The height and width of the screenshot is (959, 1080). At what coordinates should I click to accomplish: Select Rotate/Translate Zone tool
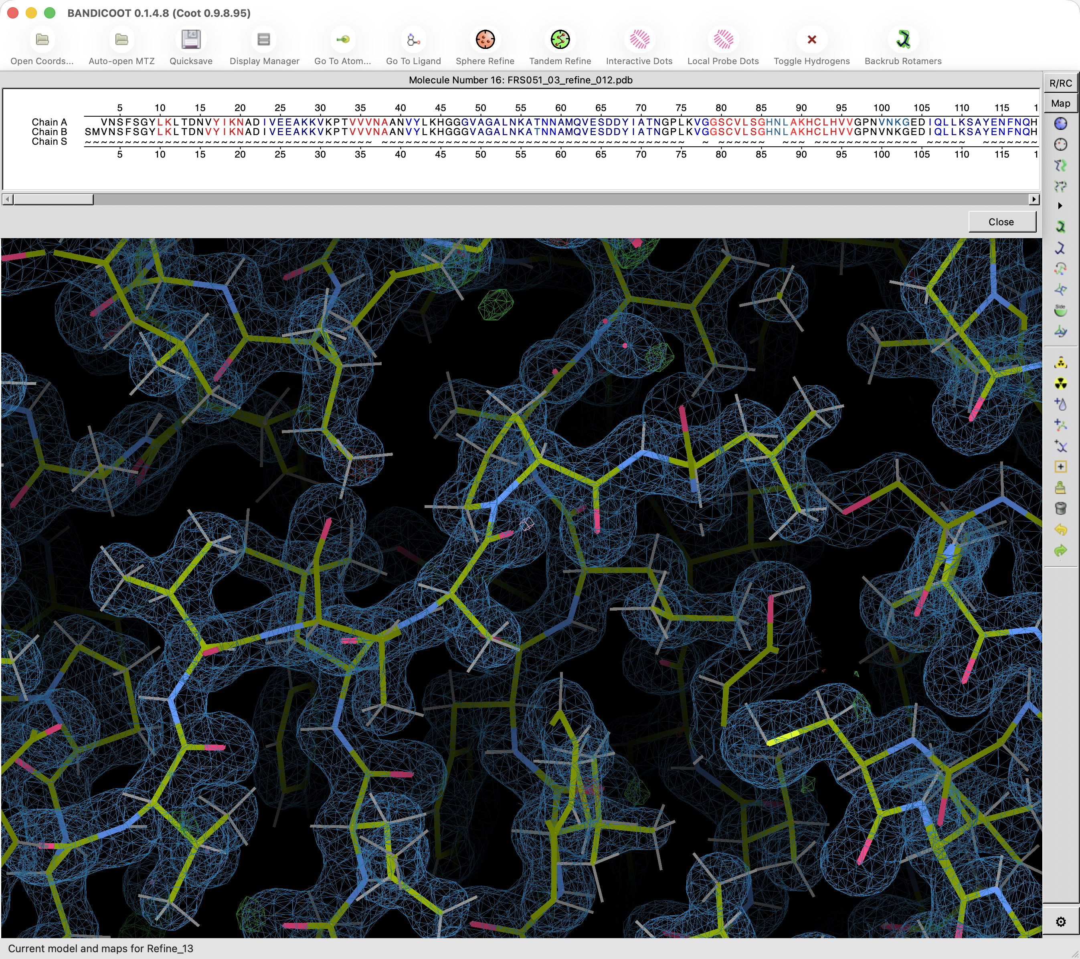pos(1060,186)
